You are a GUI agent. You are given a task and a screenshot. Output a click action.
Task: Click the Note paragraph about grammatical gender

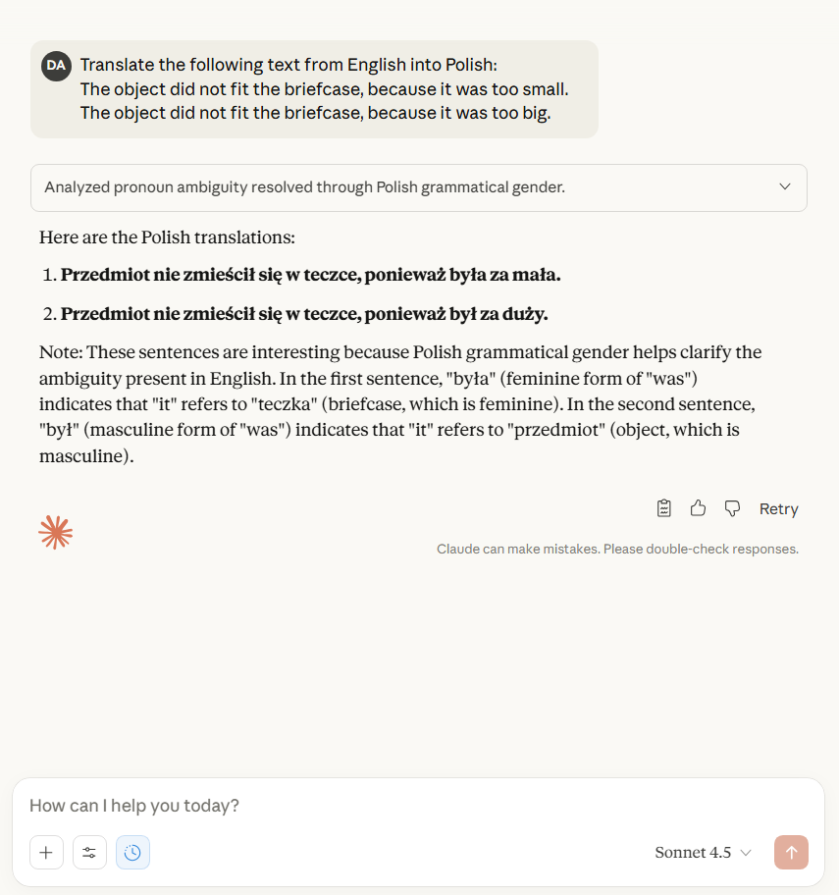pyautogui.click(x=402, y=403)
